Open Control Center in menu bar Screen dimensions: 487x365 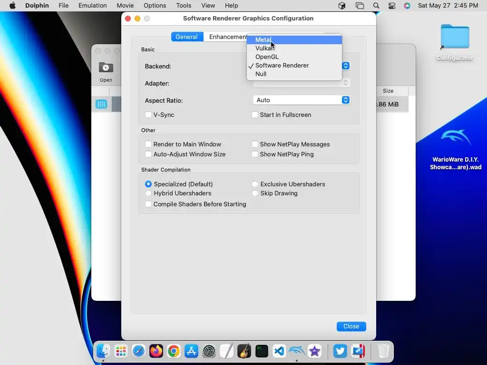click(x=392, y=6)
